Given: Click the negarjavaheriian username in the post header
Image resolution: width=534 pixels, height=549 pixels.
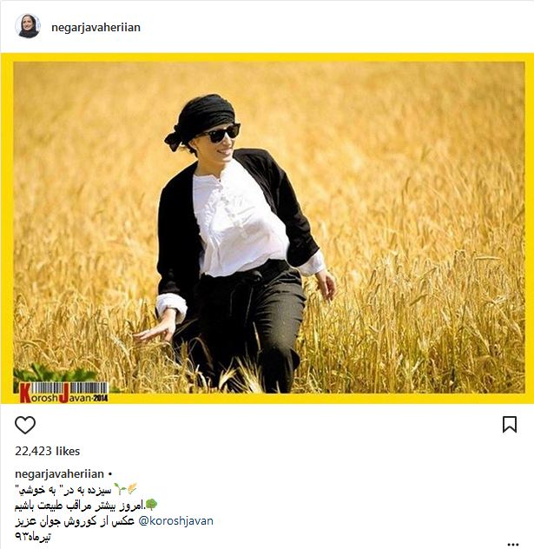Looking at the screenshot, I should 96,27.
